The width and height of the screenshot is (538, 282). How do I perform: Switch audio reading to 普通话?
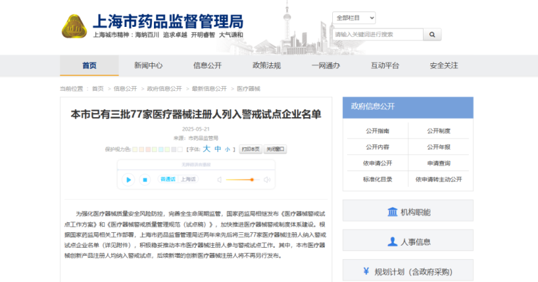click(x=167, y=179)
